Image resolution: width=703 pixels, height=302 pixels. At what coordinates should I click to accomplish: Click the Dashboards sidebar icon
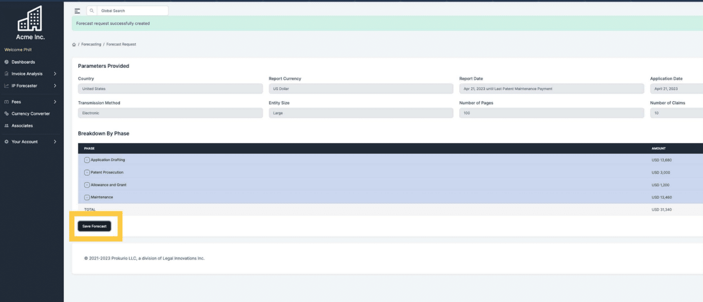6,62
